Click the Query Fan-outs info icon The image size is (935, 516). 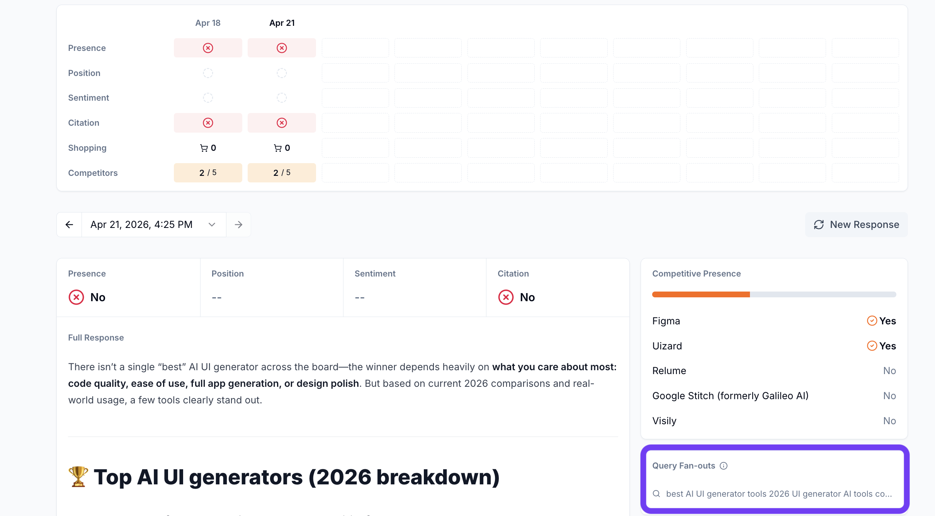[x=724, y=466]
